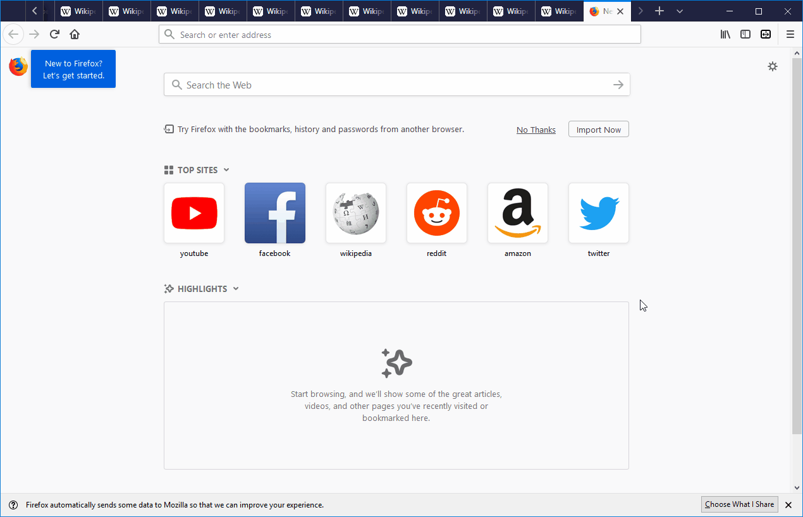Image resolution: width=803 pixels, height=517 pixels.
Task: Go back using the Back arrow button
Action: (13, 34)
